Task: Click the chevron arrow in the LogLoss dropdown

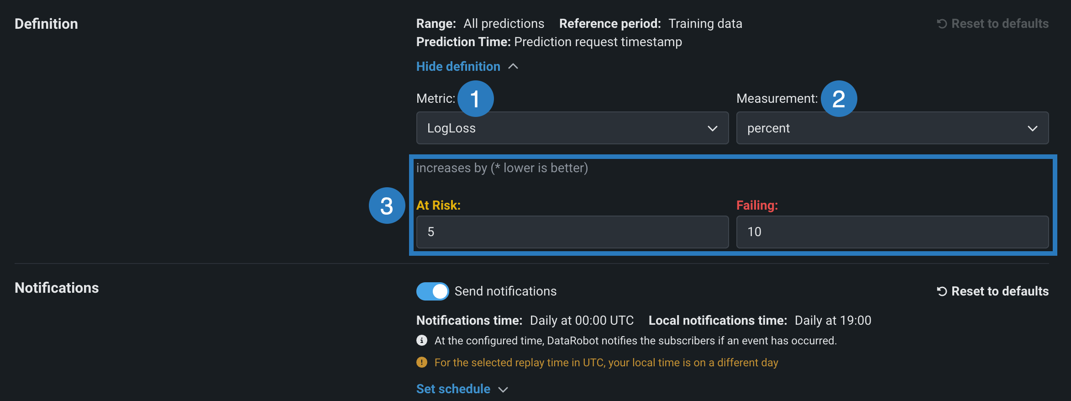Action: pyautogui.click(x=712, y=128)
